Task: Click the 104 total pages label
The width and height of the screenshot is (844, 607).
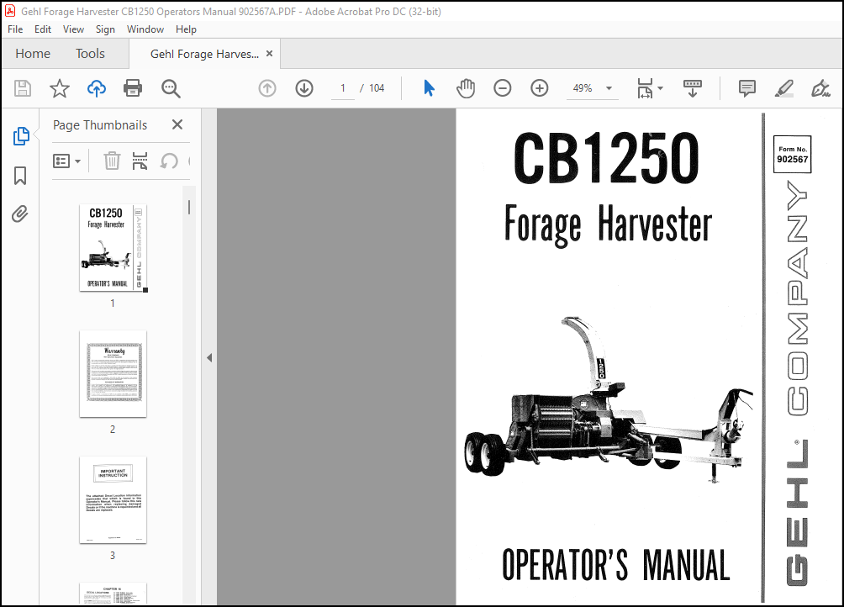Action: [x=377, y=88]
